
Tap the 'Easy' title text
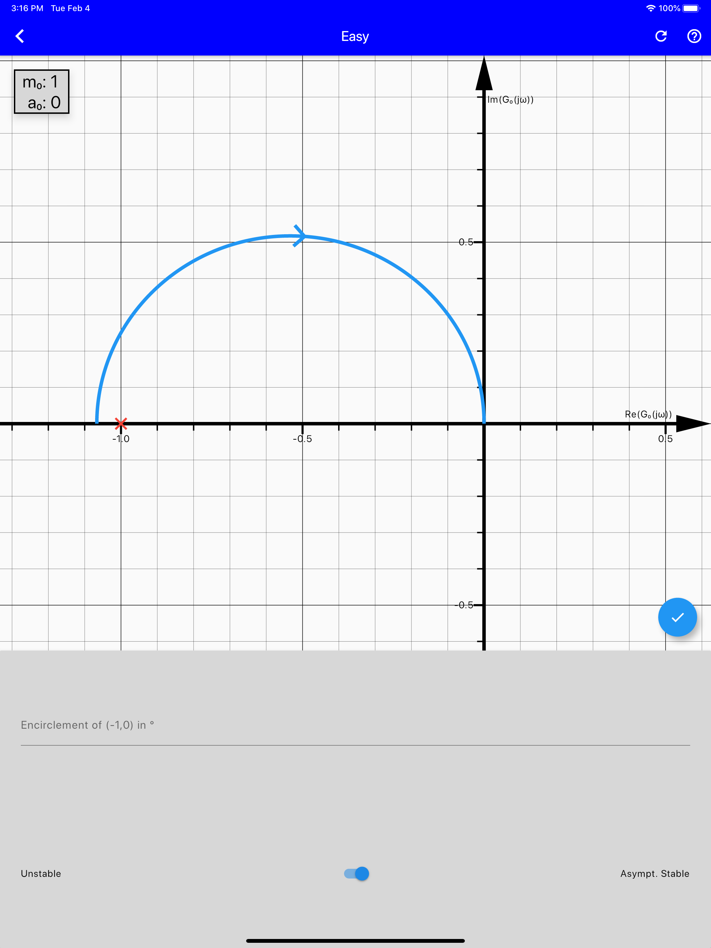(x=355, y=36)
